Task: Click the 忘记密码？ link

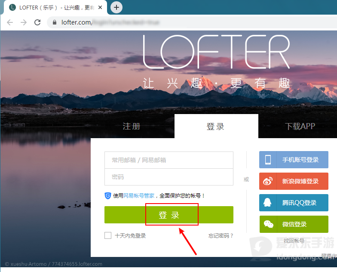Action: point(221,236)
